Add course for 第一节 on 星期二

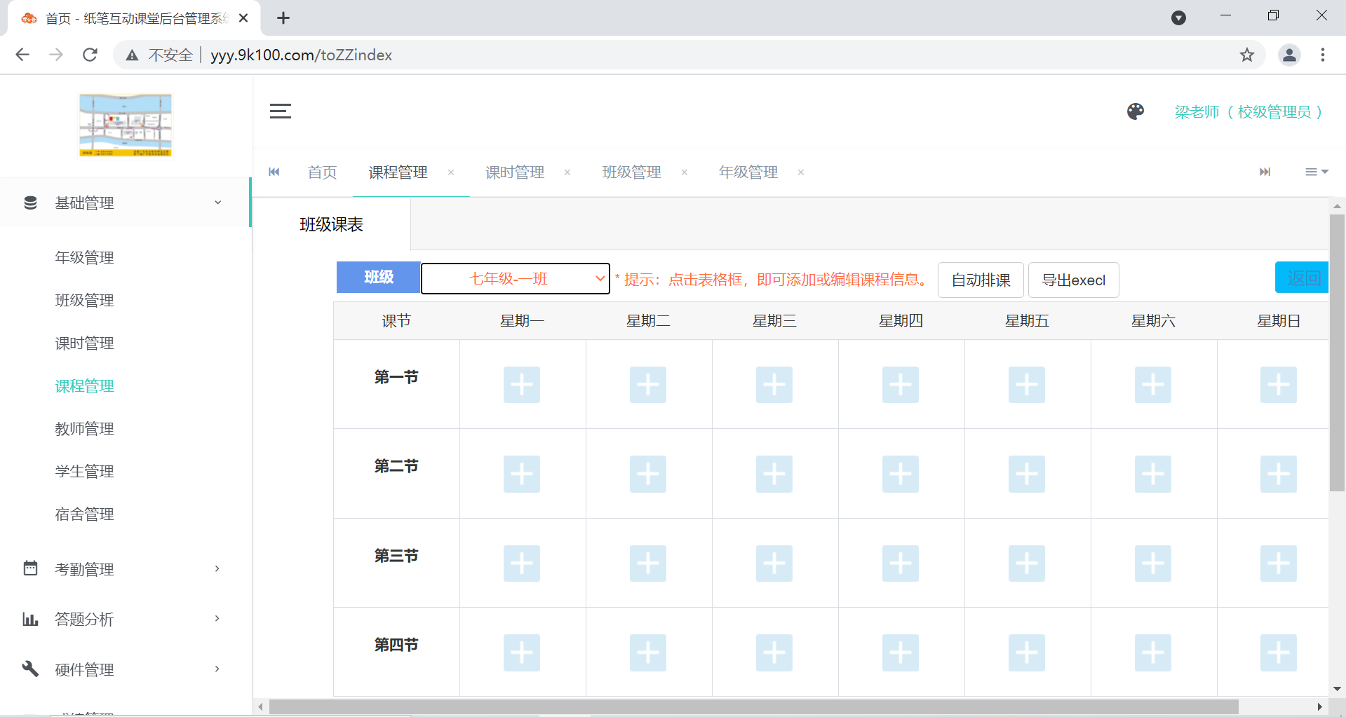coord(648,384)
